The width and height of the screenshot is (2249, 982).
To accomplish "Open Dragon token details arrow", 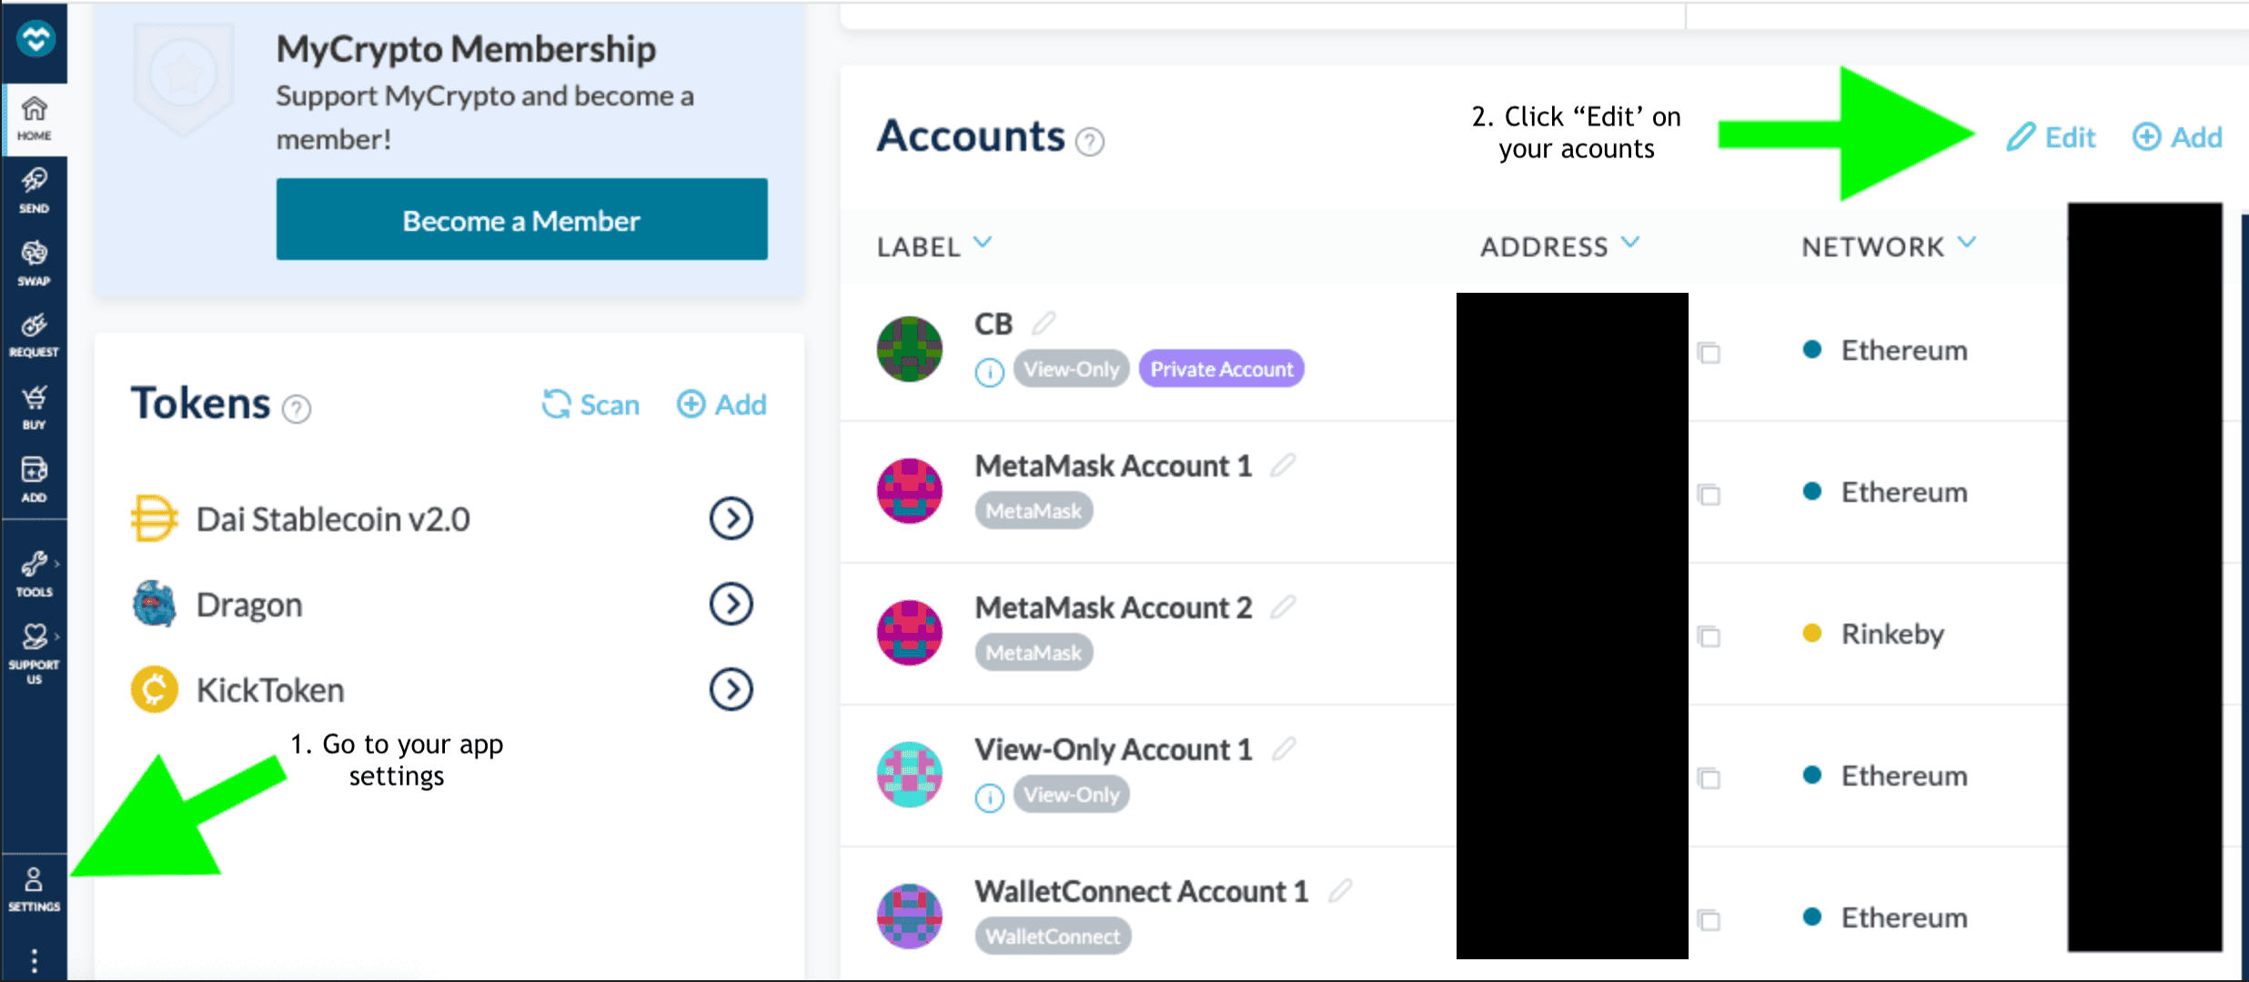I will pos(731,604).
